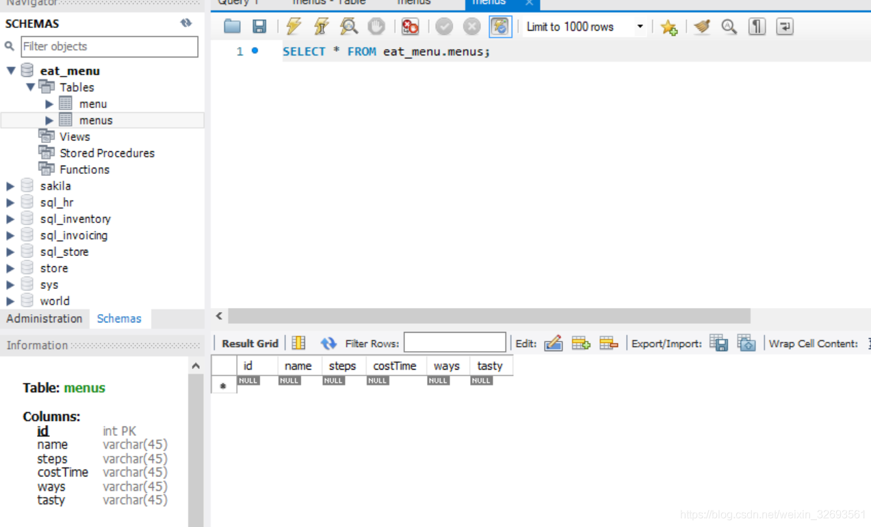This screenshot has width=871, height=527.
Task: Beautify the query with the broom icon
Action: [x=701, y=27]
